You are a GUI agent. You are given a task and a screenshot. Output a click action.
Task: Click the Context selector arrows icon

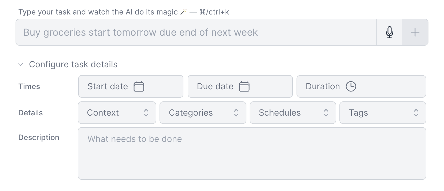146,113
